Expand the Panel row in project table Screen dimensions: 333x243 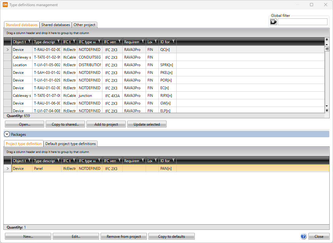tap(8, 168)
